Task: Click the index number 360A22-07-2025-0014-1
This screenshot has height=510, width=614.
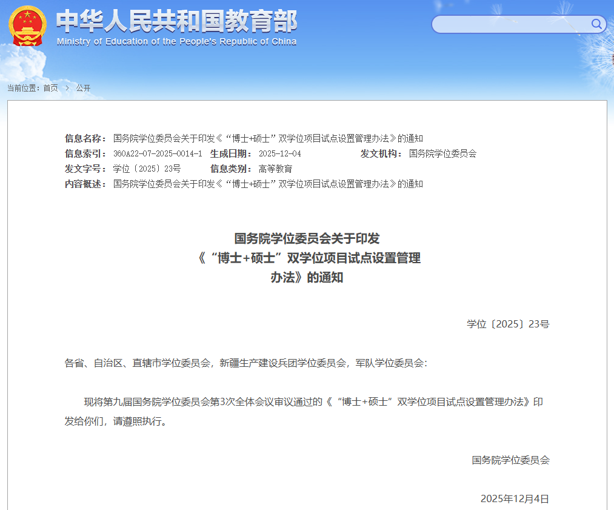Action: point(158,153)
